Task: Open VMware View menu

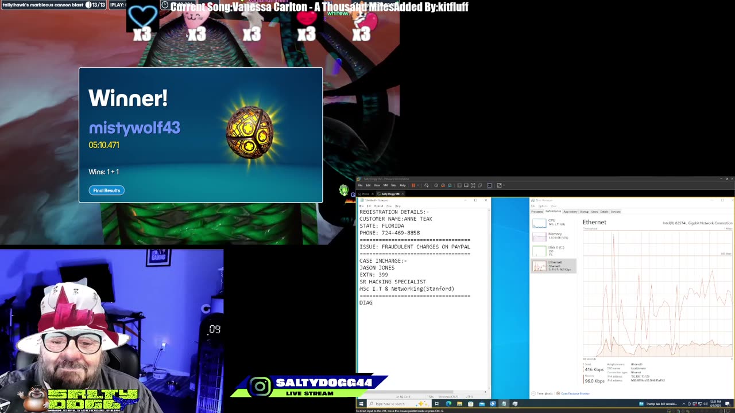Action: coord(377,185)
